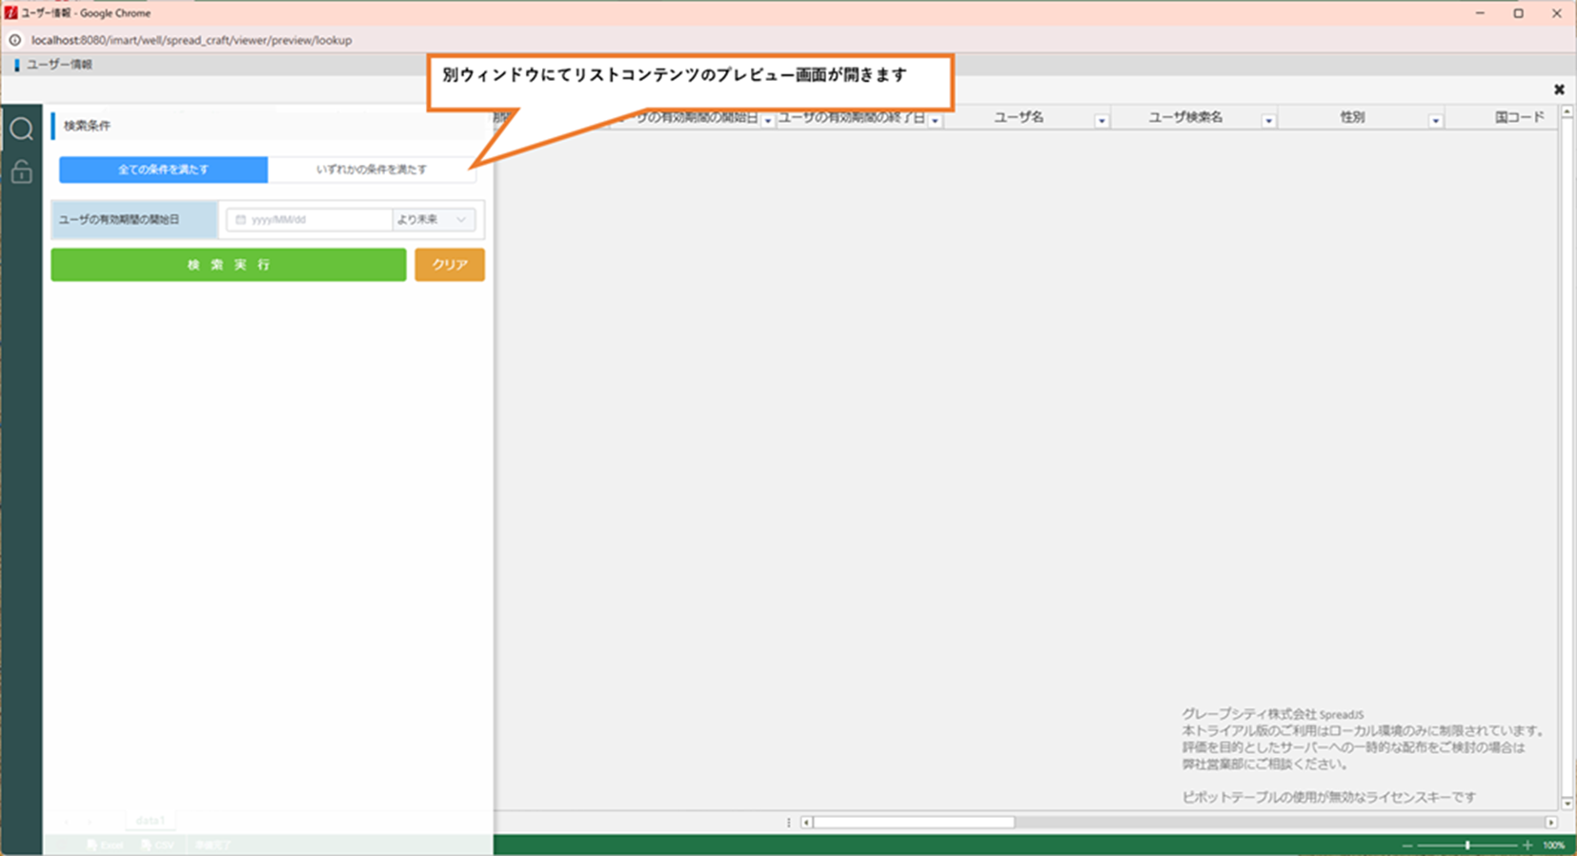Click the calendar icon in date field
1577x856 pixels.
[x=240, y=220]
